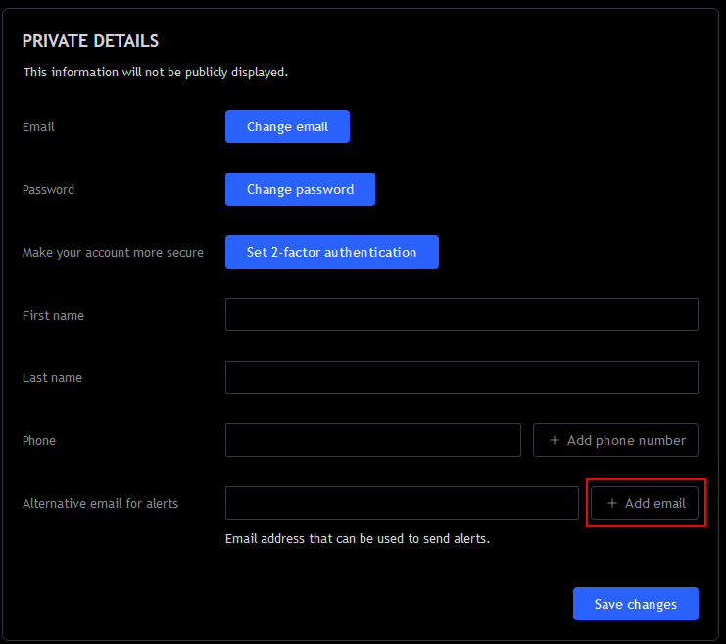
Task: Click 'Email address that can be used to send alerts.' hint
Action: click(x=358, y=539)
